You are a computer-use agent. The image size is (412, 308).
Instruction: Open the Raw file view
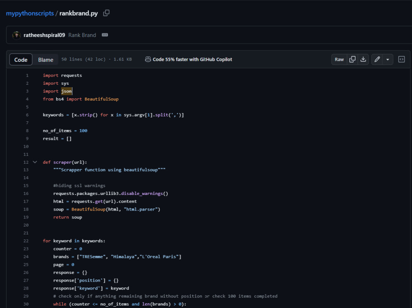pos(339,59)
